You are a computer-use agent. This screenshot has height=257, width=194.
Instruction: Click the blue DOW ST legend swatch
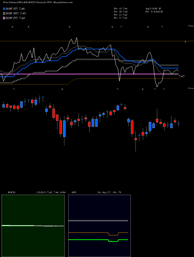click(x=4, y=9)
